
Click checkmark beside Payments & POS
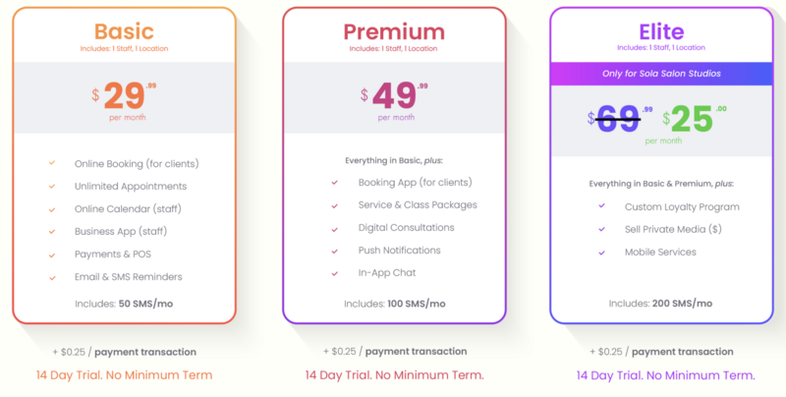(x=52, y=255)
